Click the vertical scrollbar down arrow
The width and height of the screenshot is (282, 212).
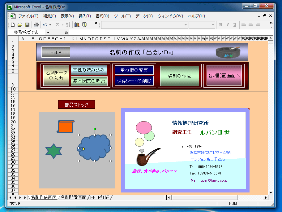click(271, 193)
